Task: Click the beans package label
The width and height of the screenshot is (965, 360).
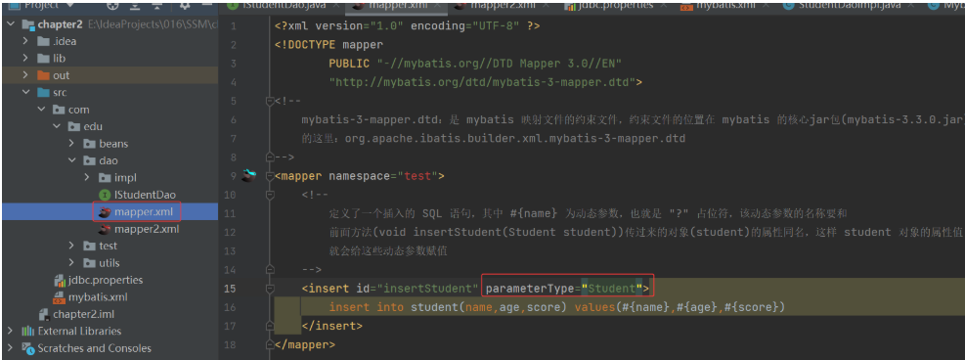Action: point(113,144)
